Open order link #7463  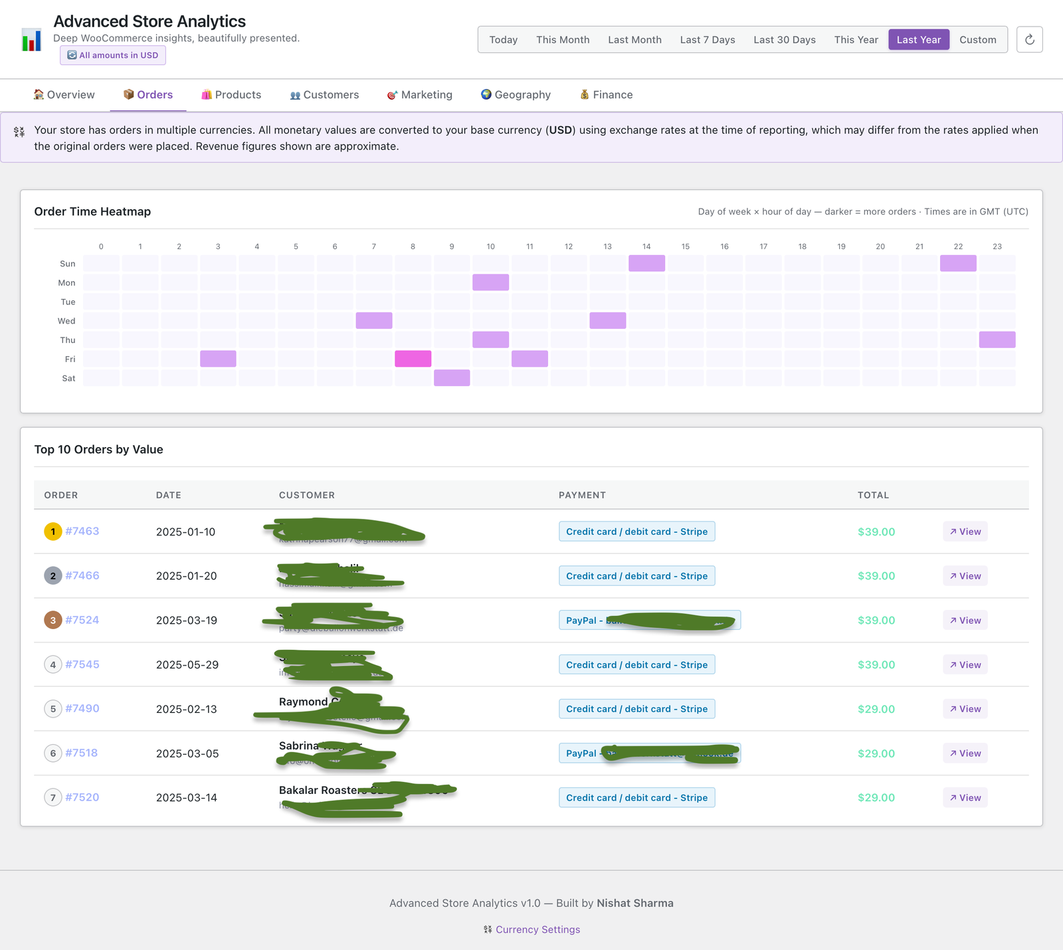pos(82,531)
